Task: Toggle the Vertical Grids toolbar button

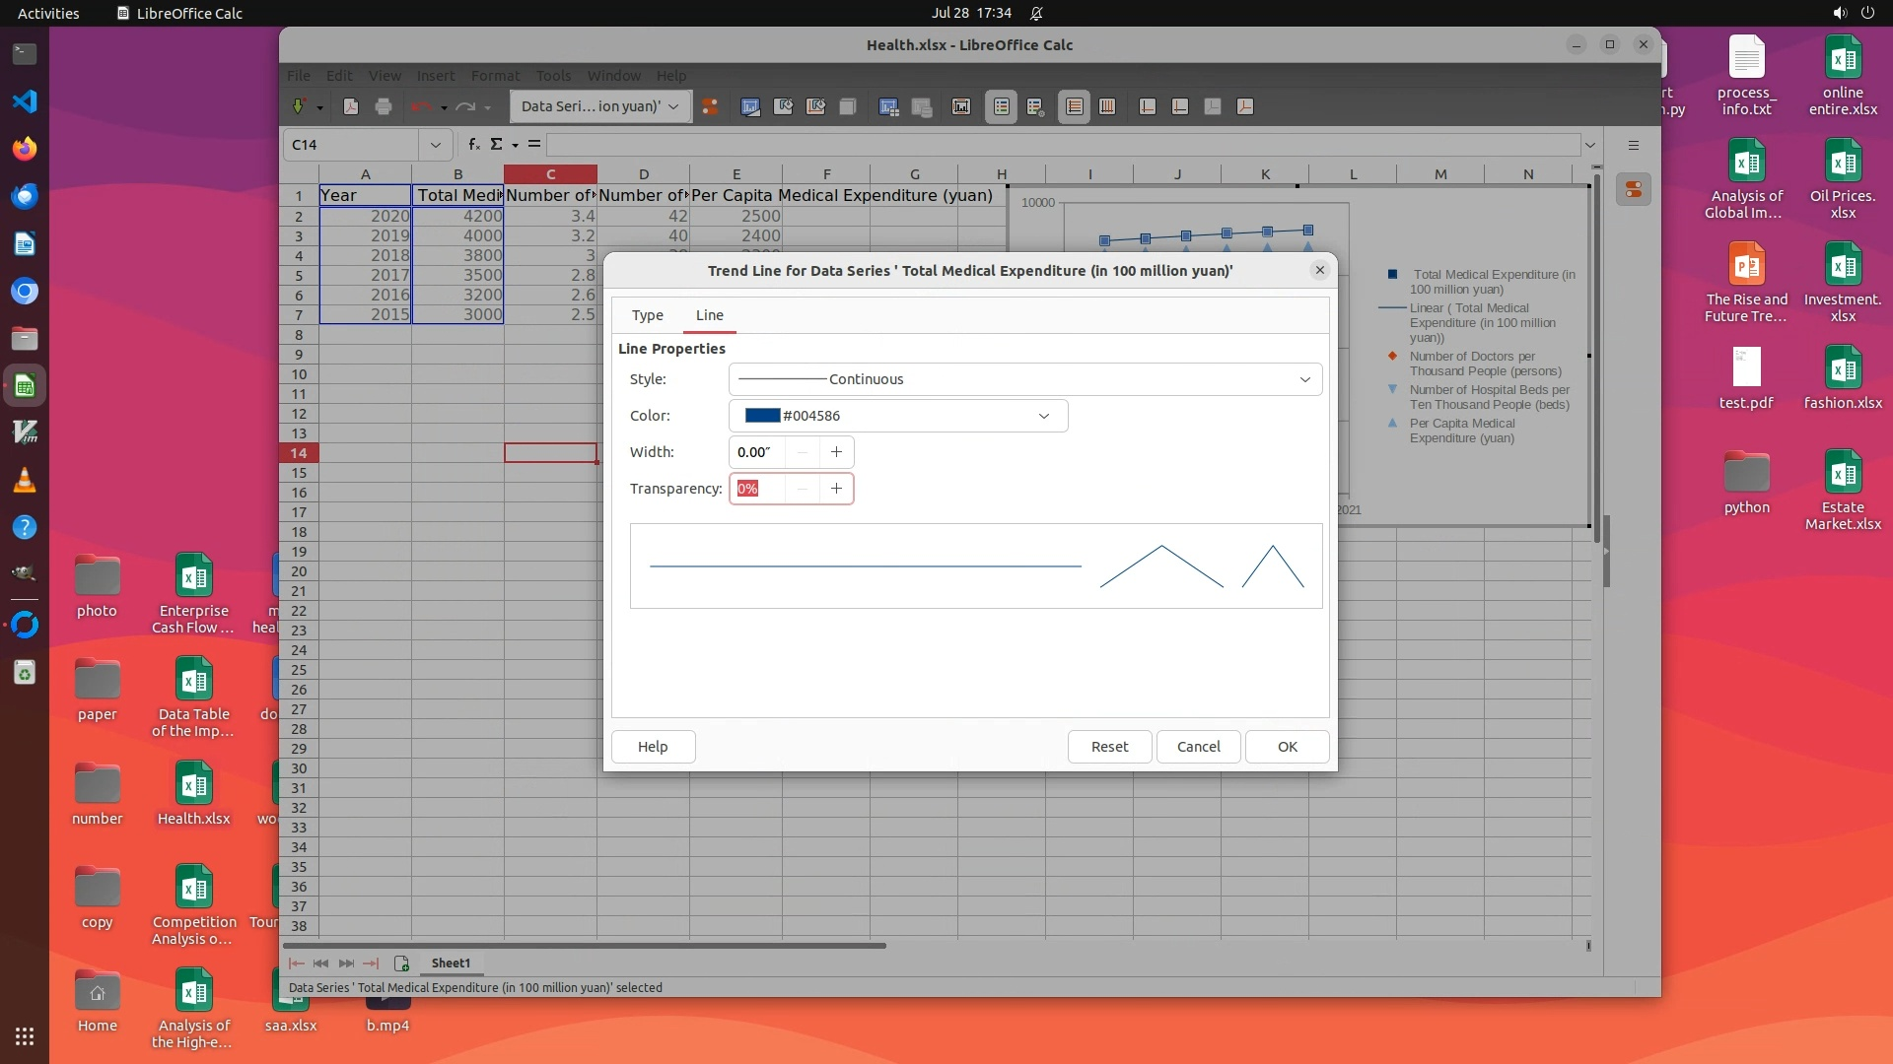Action: (x=1107, y=106)
